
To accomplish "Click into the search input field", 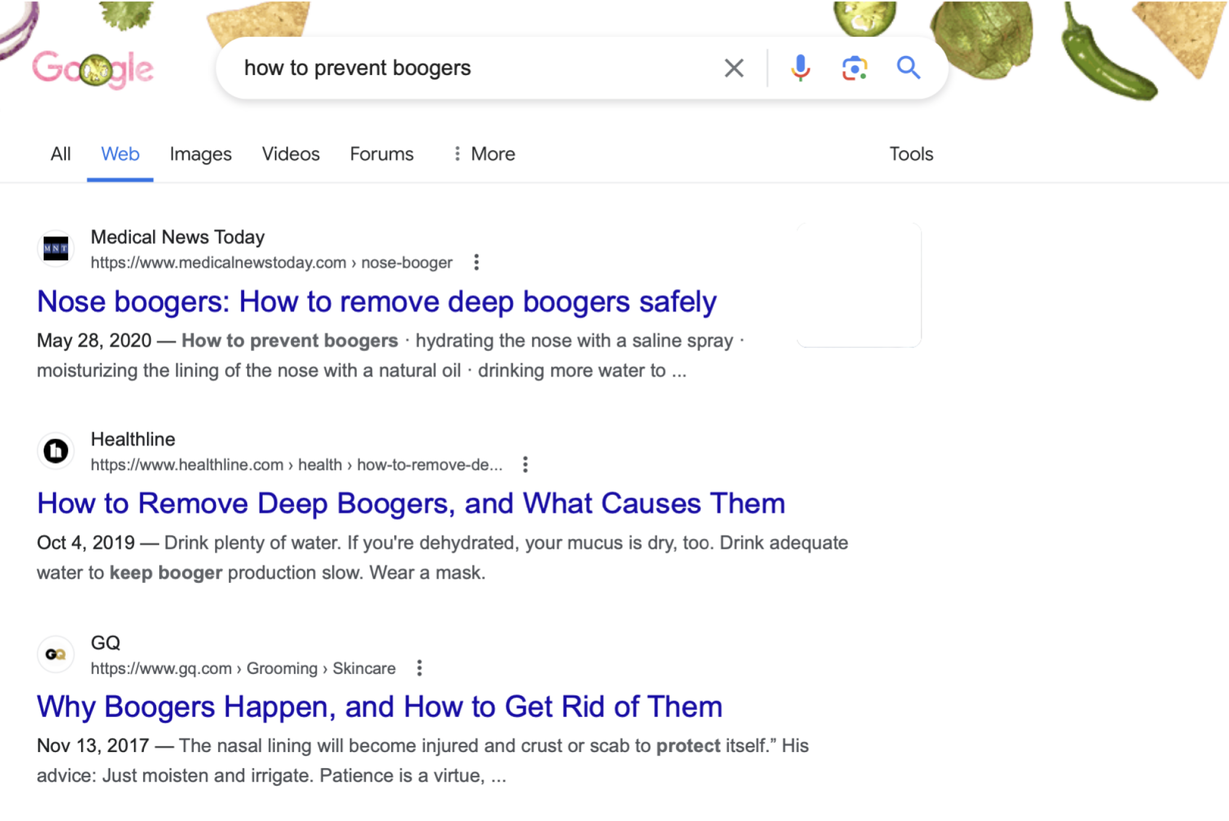I will click(473, 68).
